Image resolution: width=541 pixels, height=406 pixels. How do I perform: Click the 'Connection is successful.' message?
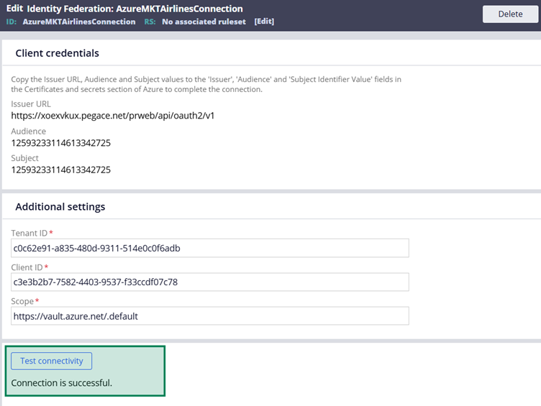pyautogui.click(x=62, y=383)
